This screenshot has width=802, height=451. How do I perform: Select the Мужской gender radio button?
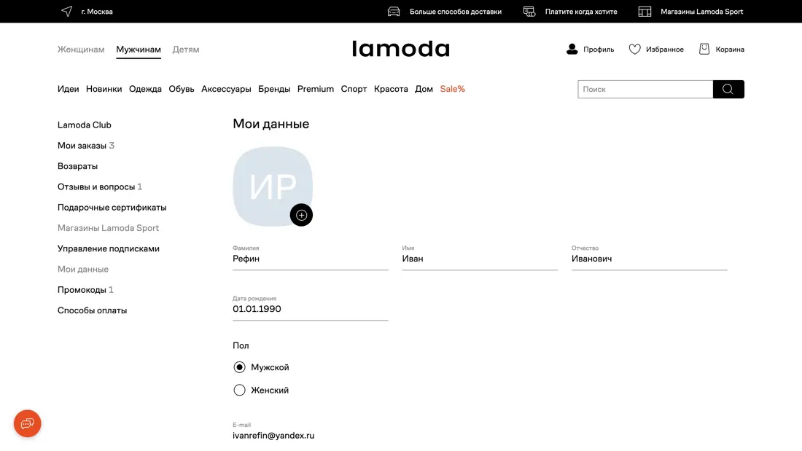pos(239,367)
